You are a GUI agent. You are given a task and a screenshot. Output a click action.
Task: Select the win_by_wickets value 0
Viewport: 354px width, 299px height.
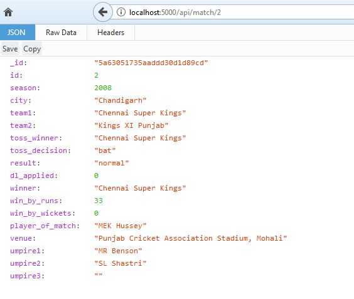(x=97, y=213)
